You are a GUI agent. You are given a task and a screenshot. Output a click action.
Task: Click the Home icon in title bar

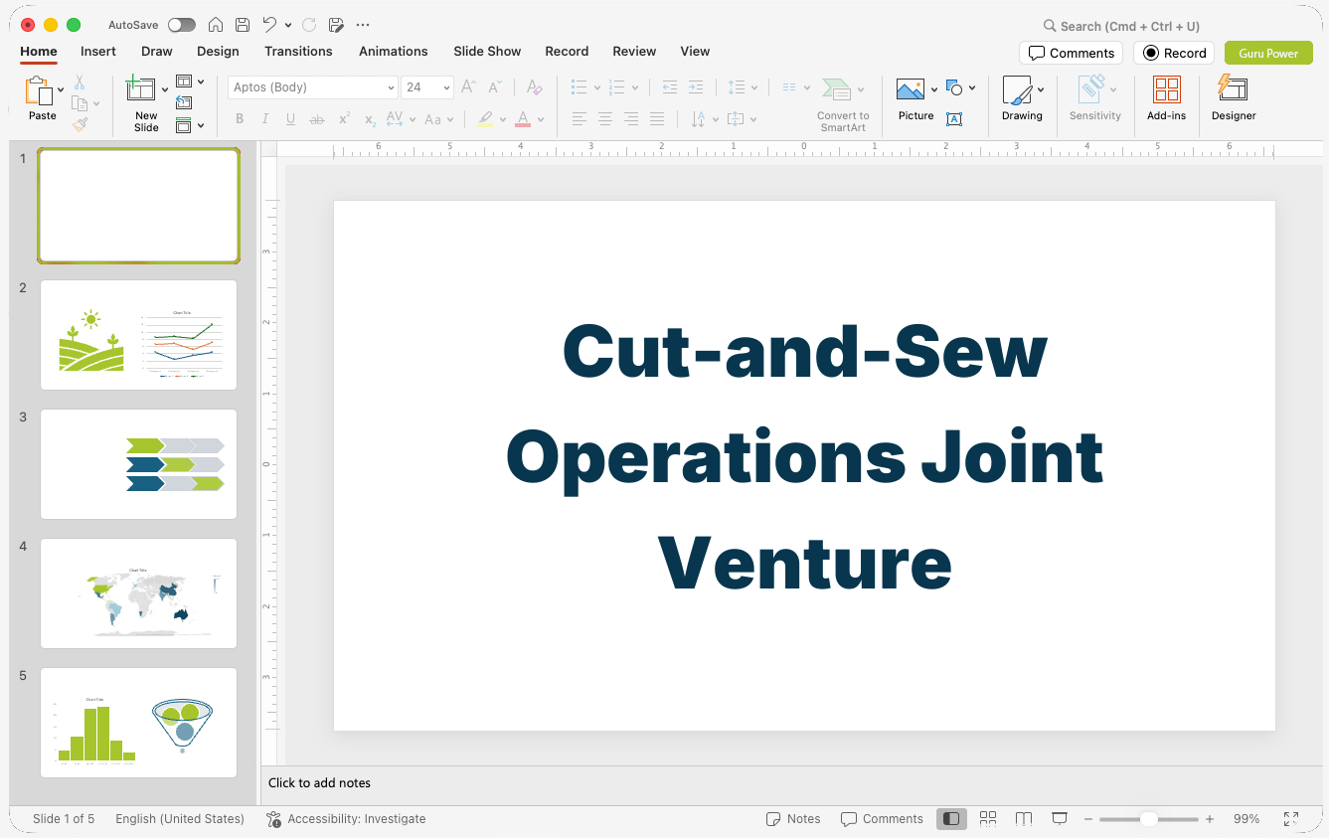pyautogui.click(x=215, y=25)
